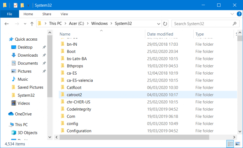Click the pin icon next to Pictures

tap(44, 71)
